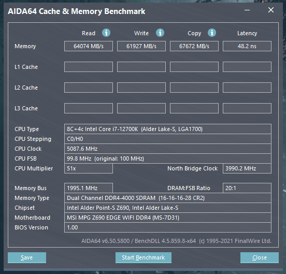Click the Memory Write result field
The width and height of the screenshot is (286, 274).
coord(141,46)
